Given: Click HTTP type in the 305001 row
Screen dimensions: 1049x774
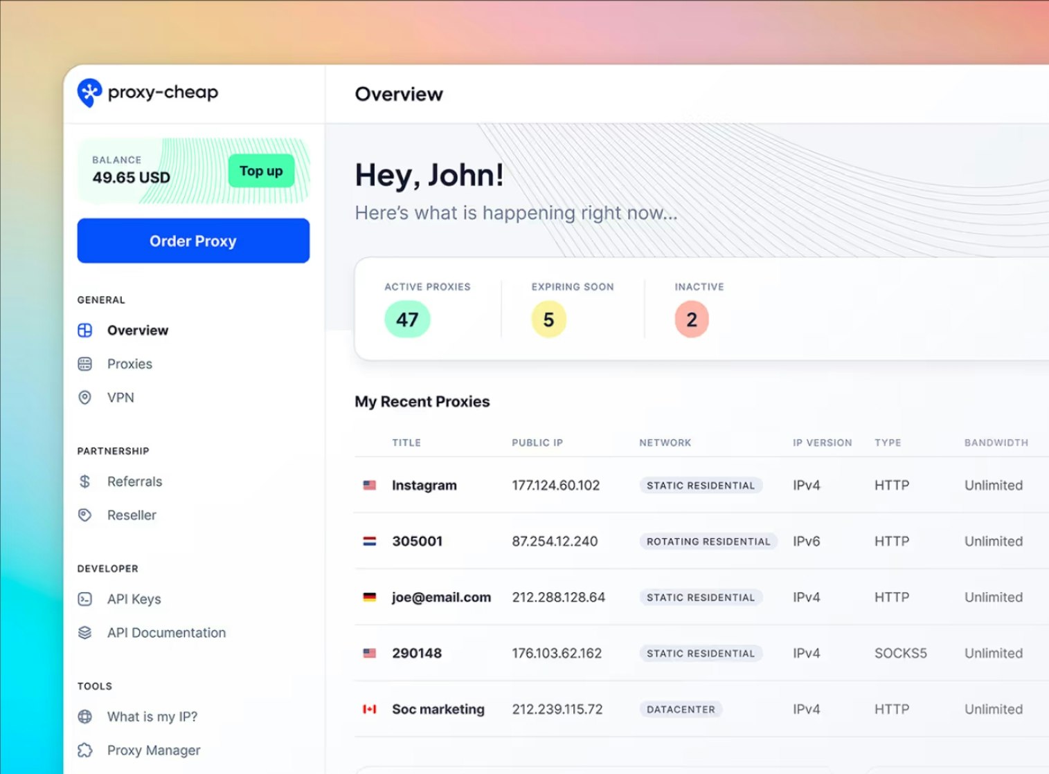Looking at the screenshot, I should (x=892, y=542).
